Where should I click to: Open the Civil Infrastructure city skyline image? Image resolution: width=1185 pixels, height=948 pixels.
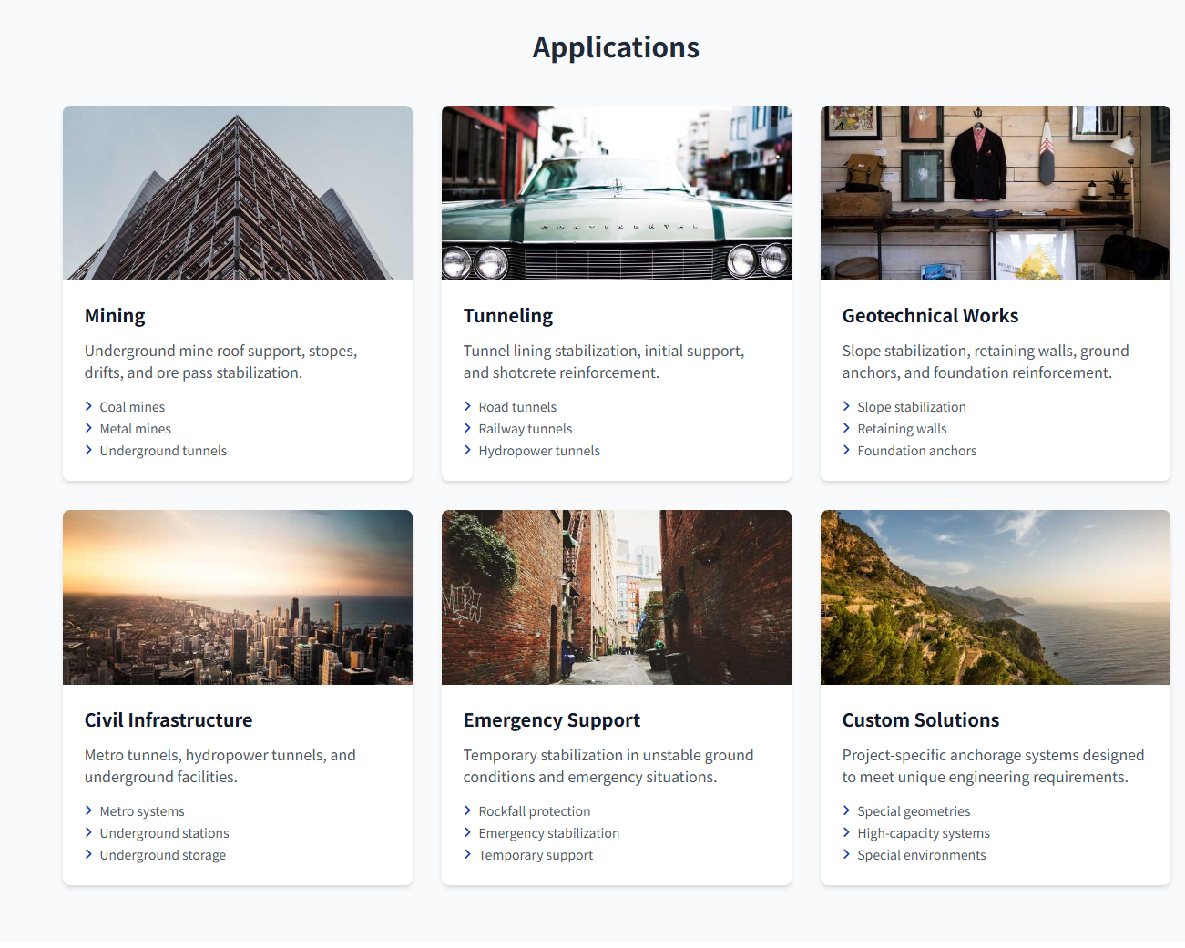coord(238,597)
